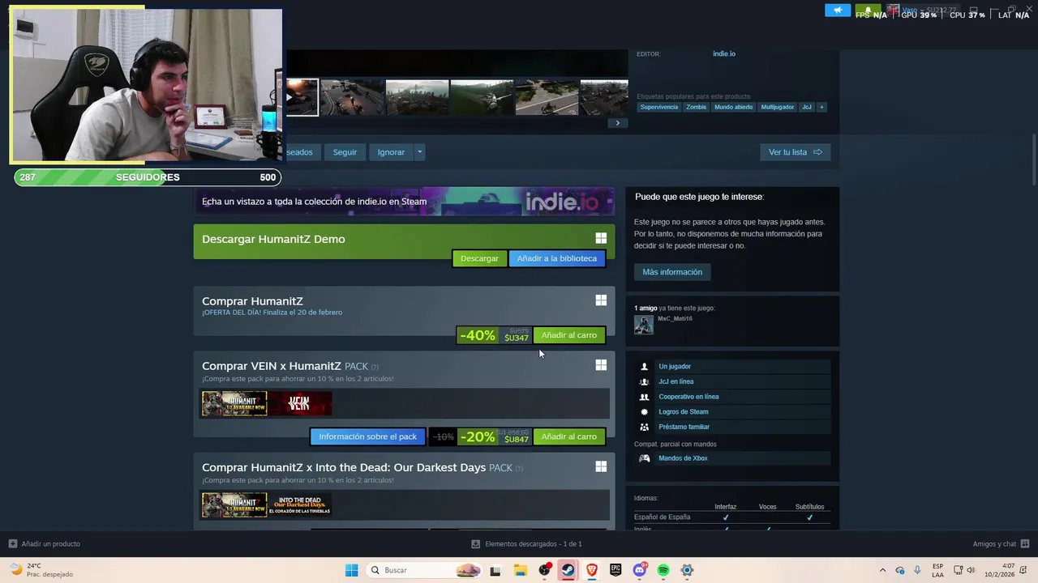
Task: Select Mundo abierto tag
Action: click(x=733, y=107)
